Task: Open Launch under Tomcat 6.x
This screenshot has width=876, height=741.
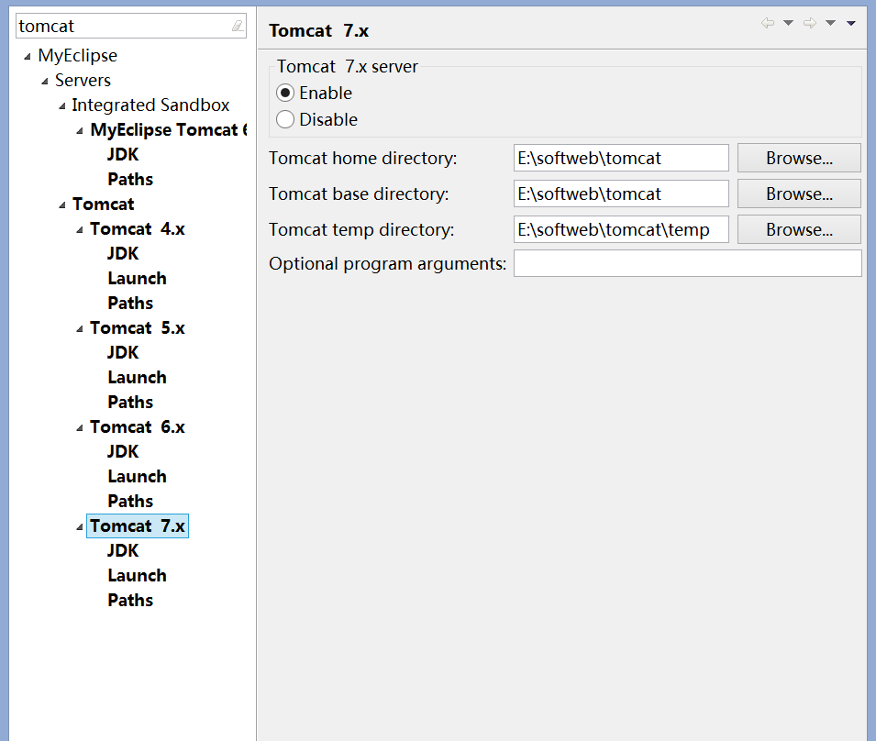Action: 137,476
